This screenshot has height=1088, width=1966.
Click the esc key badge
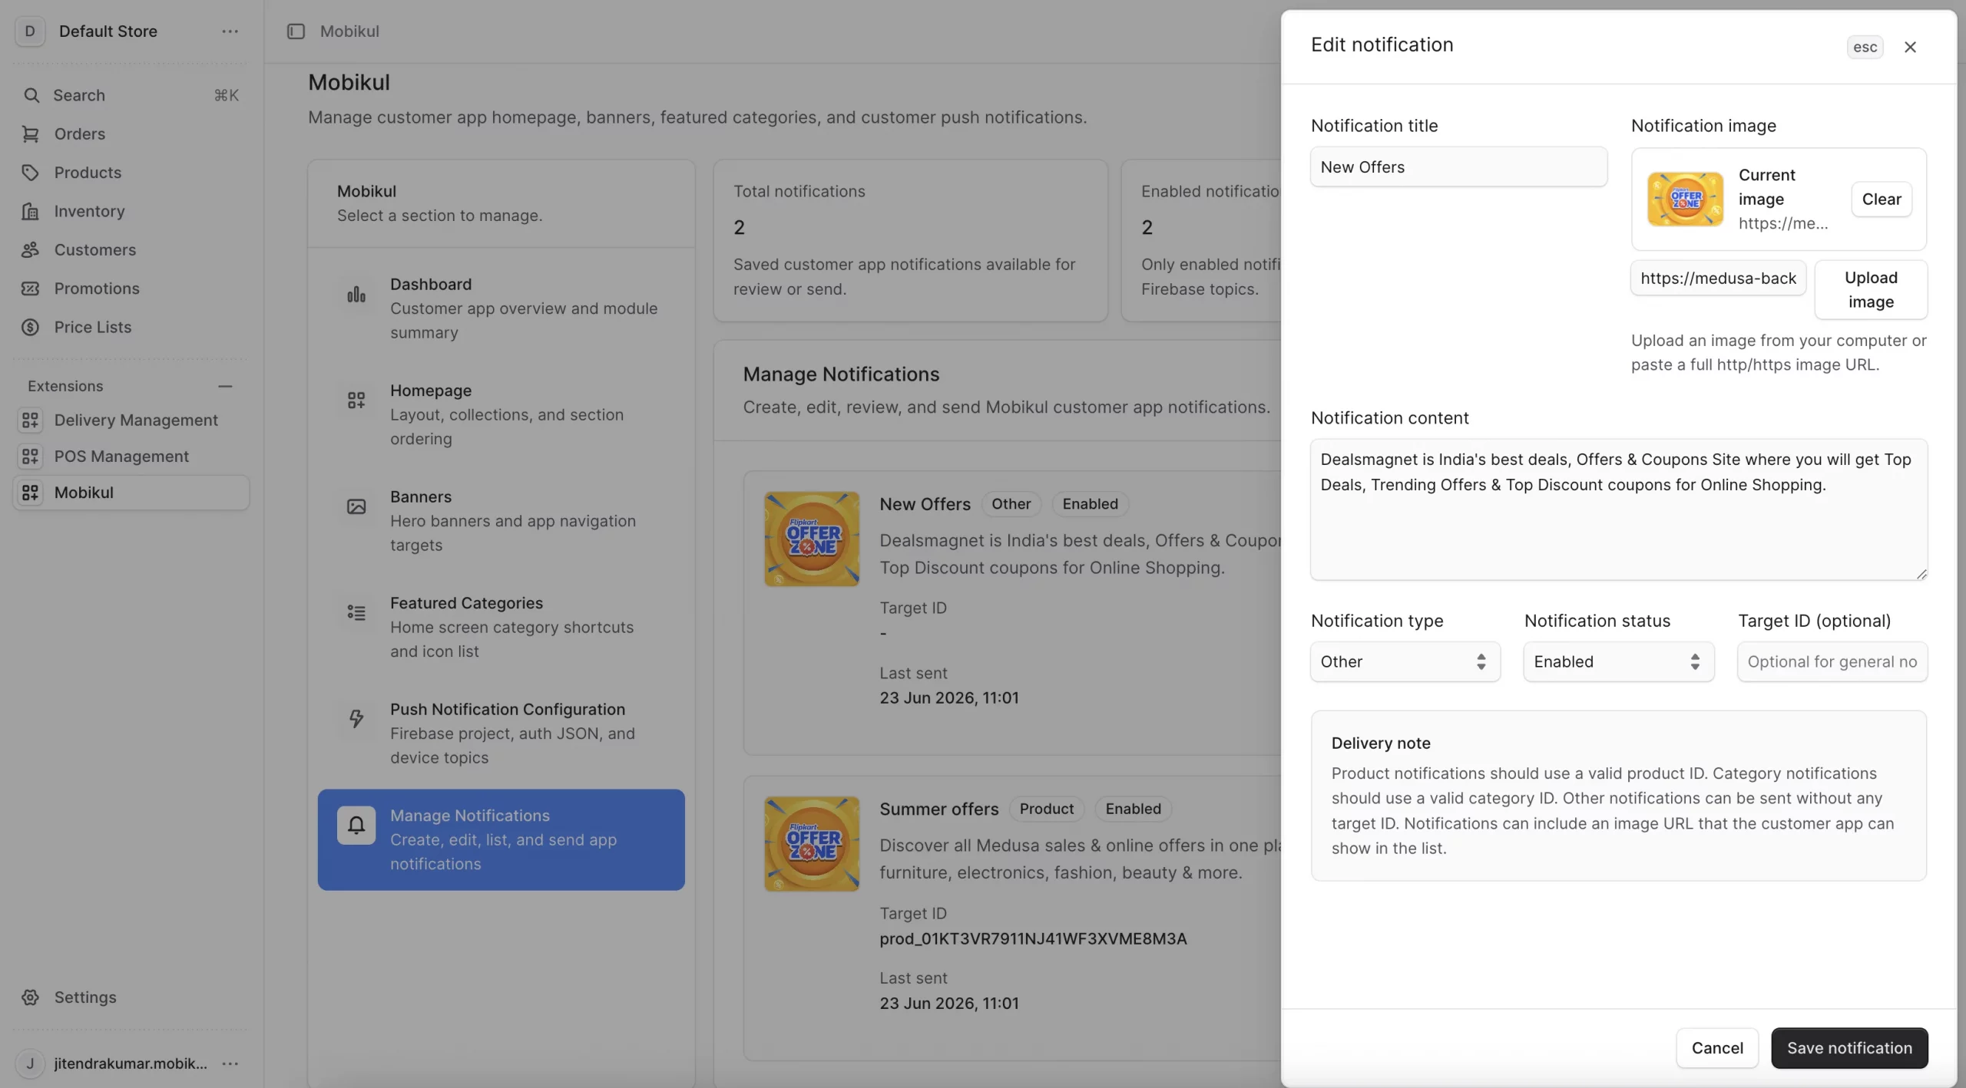1865,47
